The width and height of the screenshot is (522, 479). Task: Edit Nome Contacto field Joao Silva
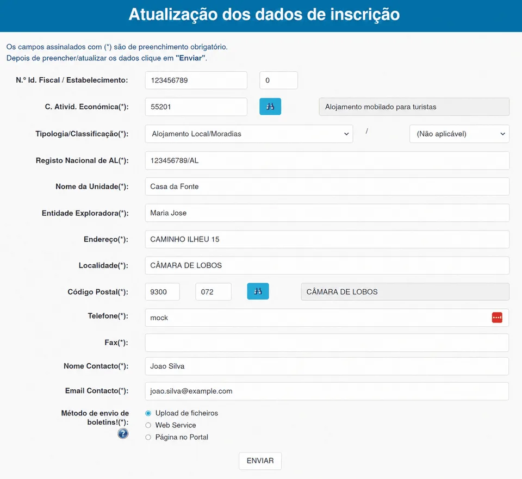(x=327, y=366)
